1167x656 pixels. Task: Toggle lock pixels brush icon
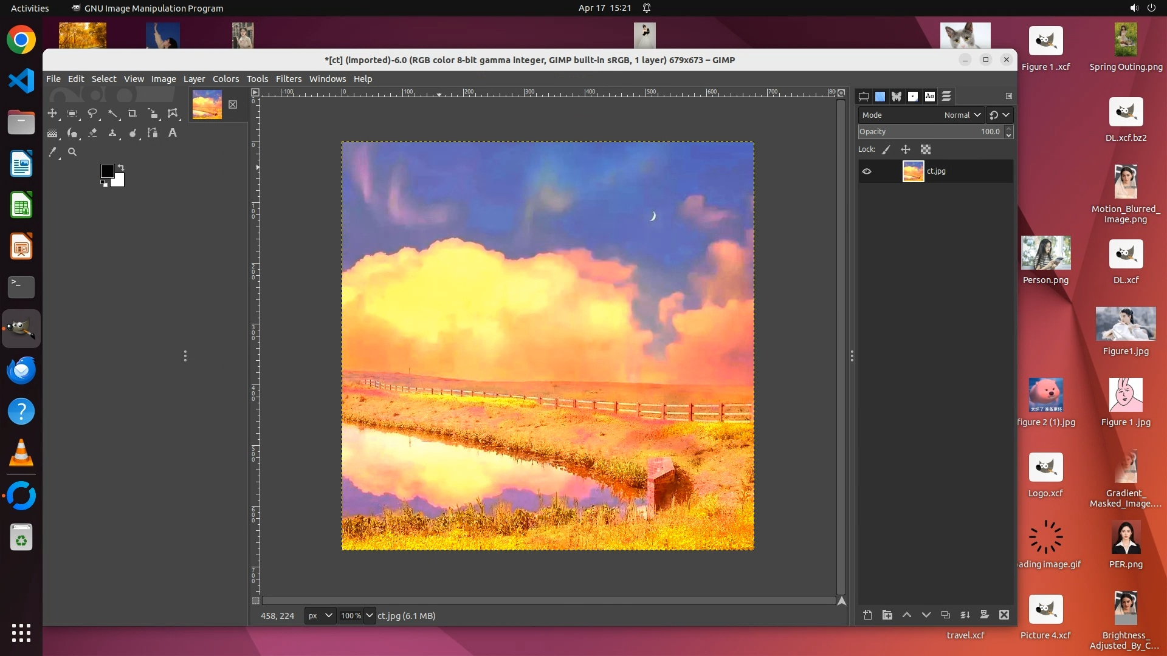point(886,149)
